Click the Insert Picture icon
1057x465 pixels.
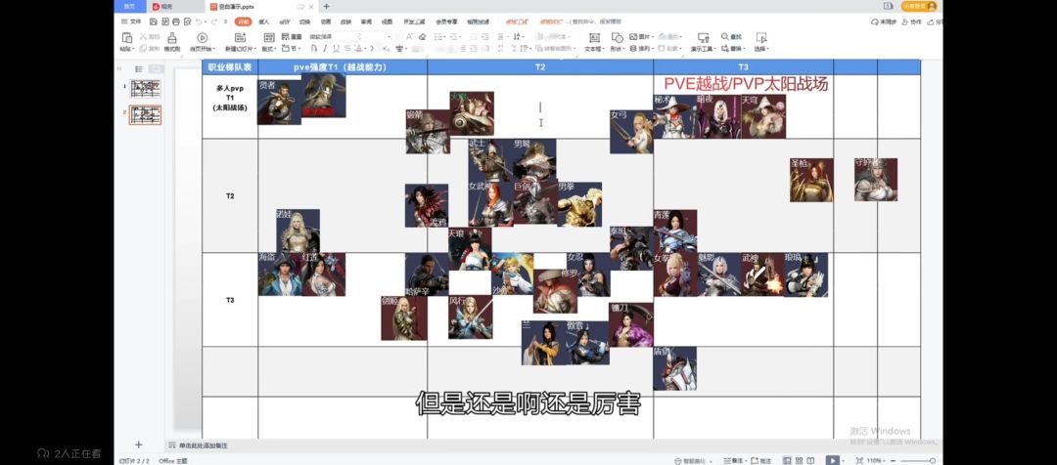point(633,36)
